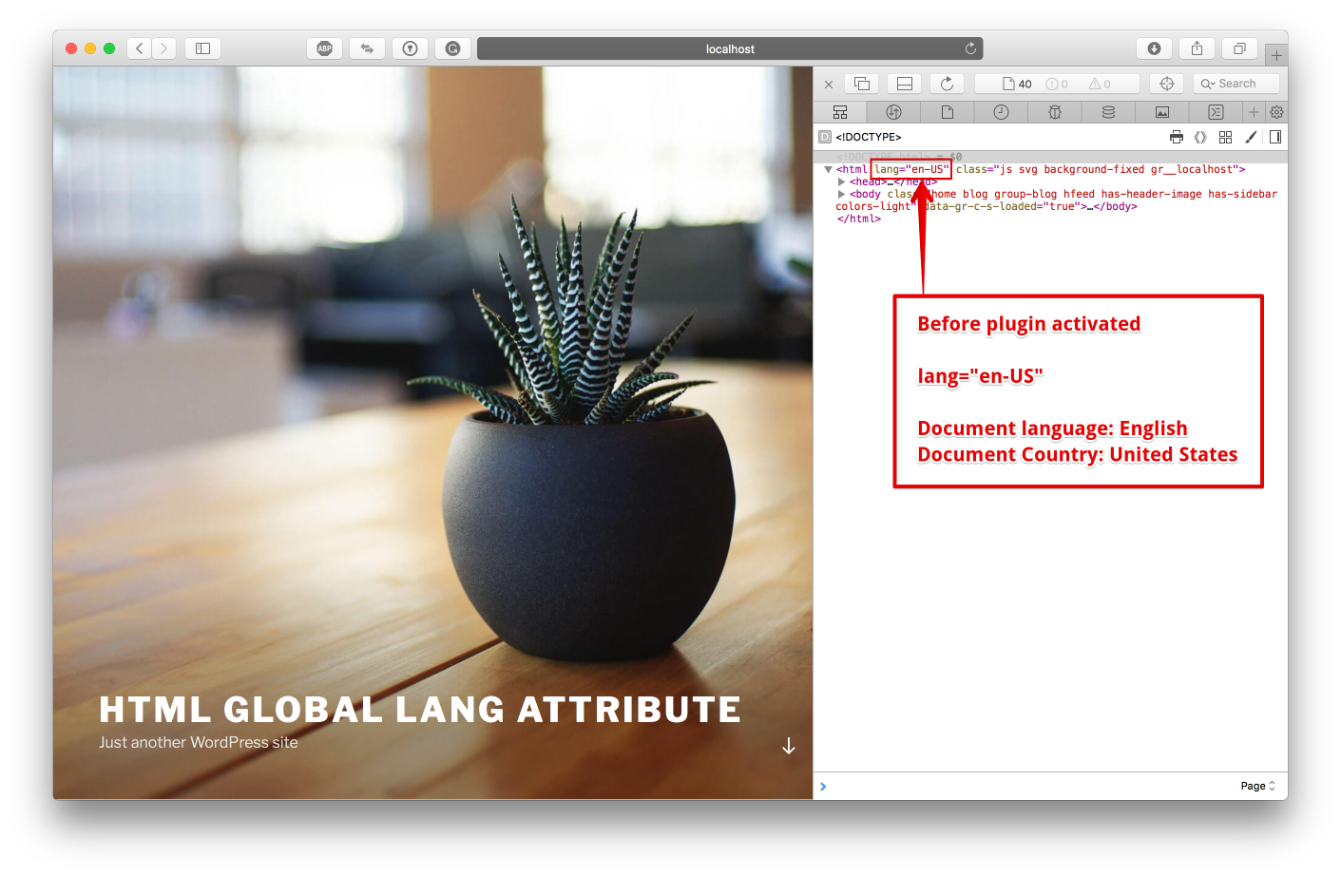Open the Console tab icon
Screen dimensions: 1341x876
[x=1216, y=112]
